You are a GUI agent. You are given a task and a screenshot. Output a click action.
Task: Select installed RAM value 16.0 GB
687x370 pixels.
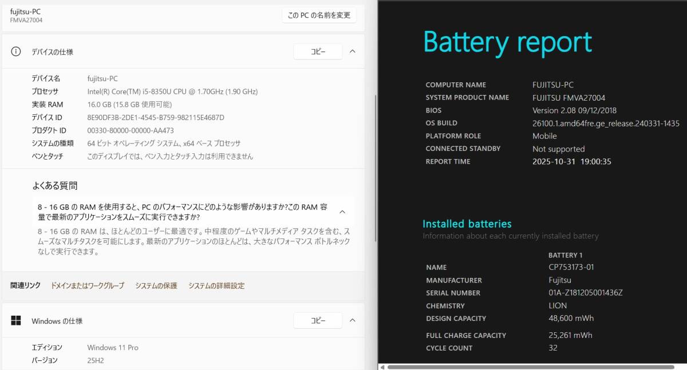coord(129,105)
